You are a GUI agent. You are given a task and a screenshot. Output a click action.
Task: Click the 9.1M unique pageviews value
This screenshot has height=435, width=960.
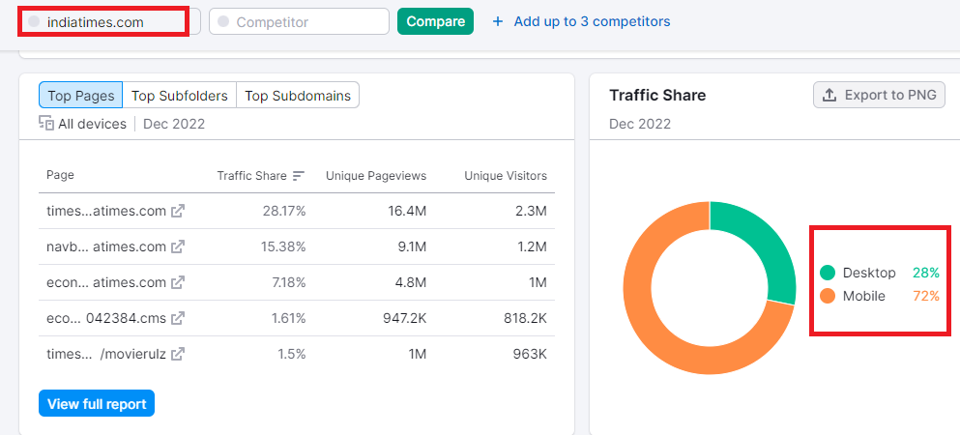(x=412, y=246)
